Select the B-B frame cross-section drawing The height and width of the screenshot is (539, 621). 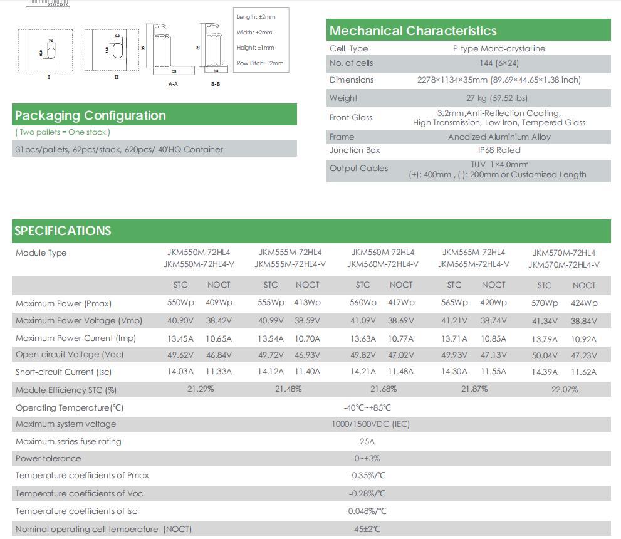pos(212,50)
